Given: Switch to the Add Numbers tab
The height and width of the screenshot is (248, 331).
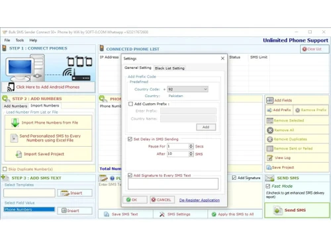Looking at the screenshot, I should pyautogui.click(x=15, y=106).
